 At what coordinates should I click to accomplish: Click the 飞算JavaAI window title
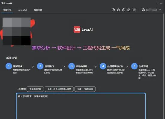tap(7, 3)
